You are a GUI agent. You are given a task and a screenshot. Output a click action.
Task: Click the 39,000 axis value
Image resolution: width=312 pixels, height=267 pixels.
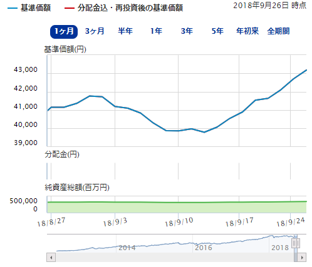click(26, 143)
